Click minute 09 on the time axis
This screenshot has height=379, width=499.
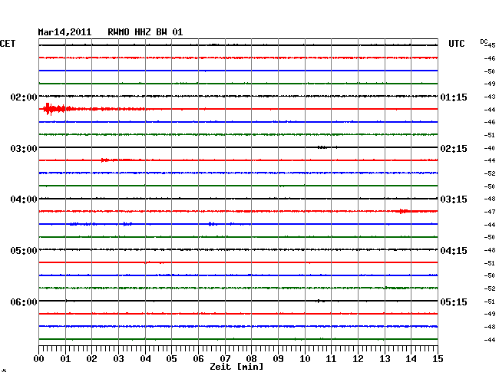click(x=278, y=359)
